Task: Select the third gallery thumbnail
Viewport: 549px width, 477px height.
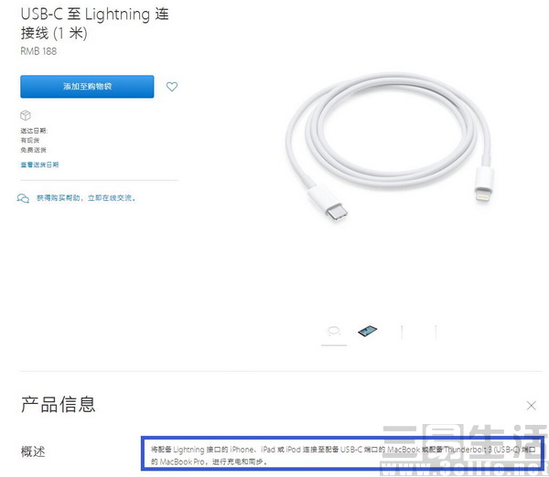Action: (x=402, y=332)
